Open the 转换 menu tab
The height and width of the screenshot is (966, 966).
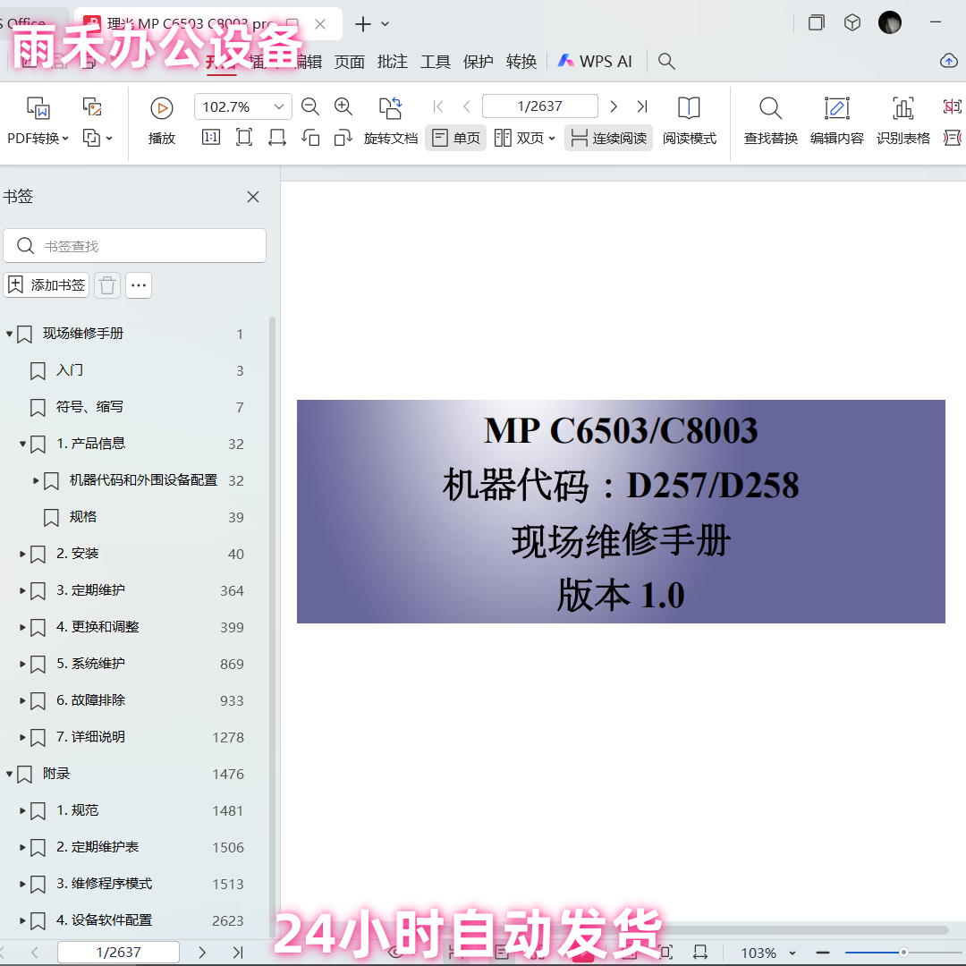(x=521, y=62)
